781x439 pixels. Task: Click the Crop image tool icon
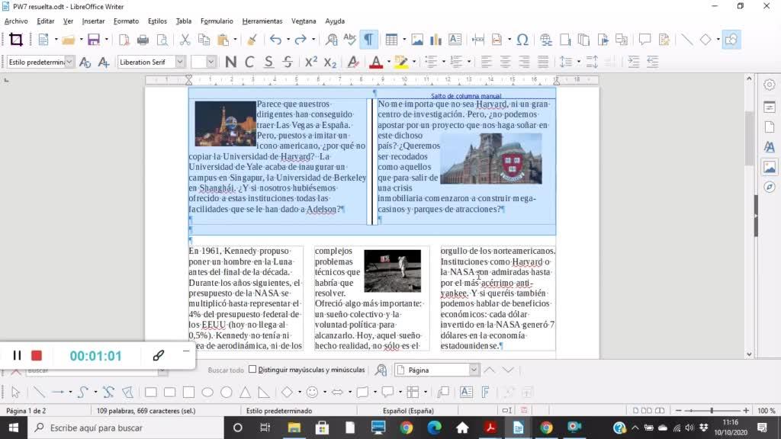[x=15, y=40]
